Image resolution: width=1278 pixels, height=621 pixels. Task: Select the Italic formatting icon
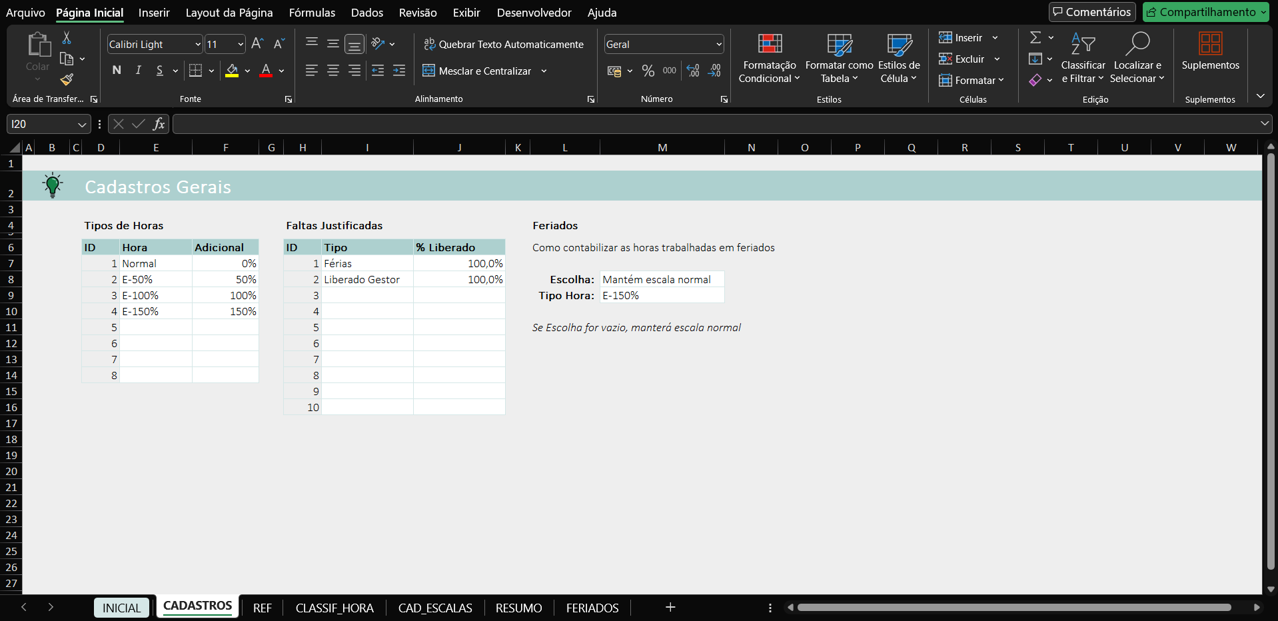(x=137, y=70)
